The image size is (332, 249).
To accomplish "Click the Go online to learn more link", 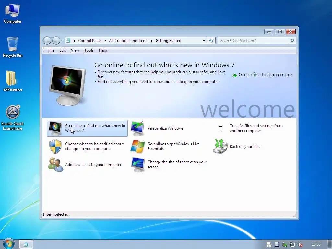I will pos(265,75).
